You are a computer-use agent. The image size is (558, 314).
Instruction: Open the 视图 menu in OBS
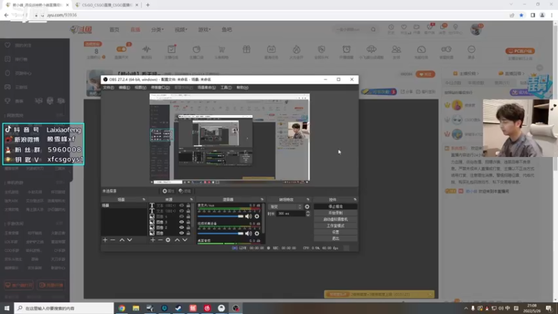click(140, 87)
